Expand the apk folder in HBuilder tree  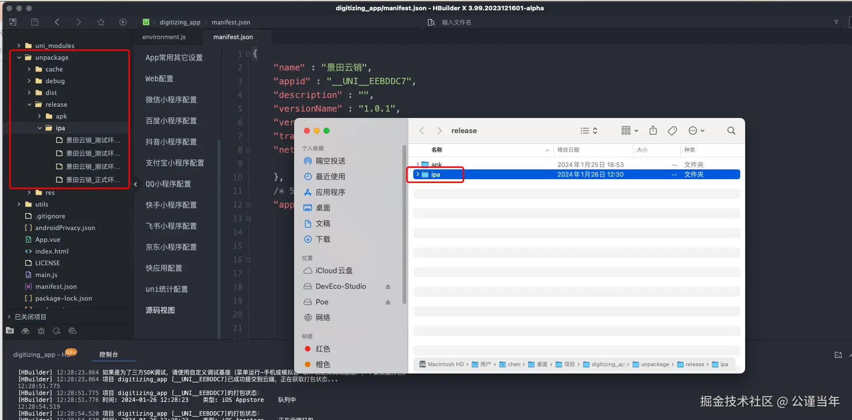[x=39, y=116]
